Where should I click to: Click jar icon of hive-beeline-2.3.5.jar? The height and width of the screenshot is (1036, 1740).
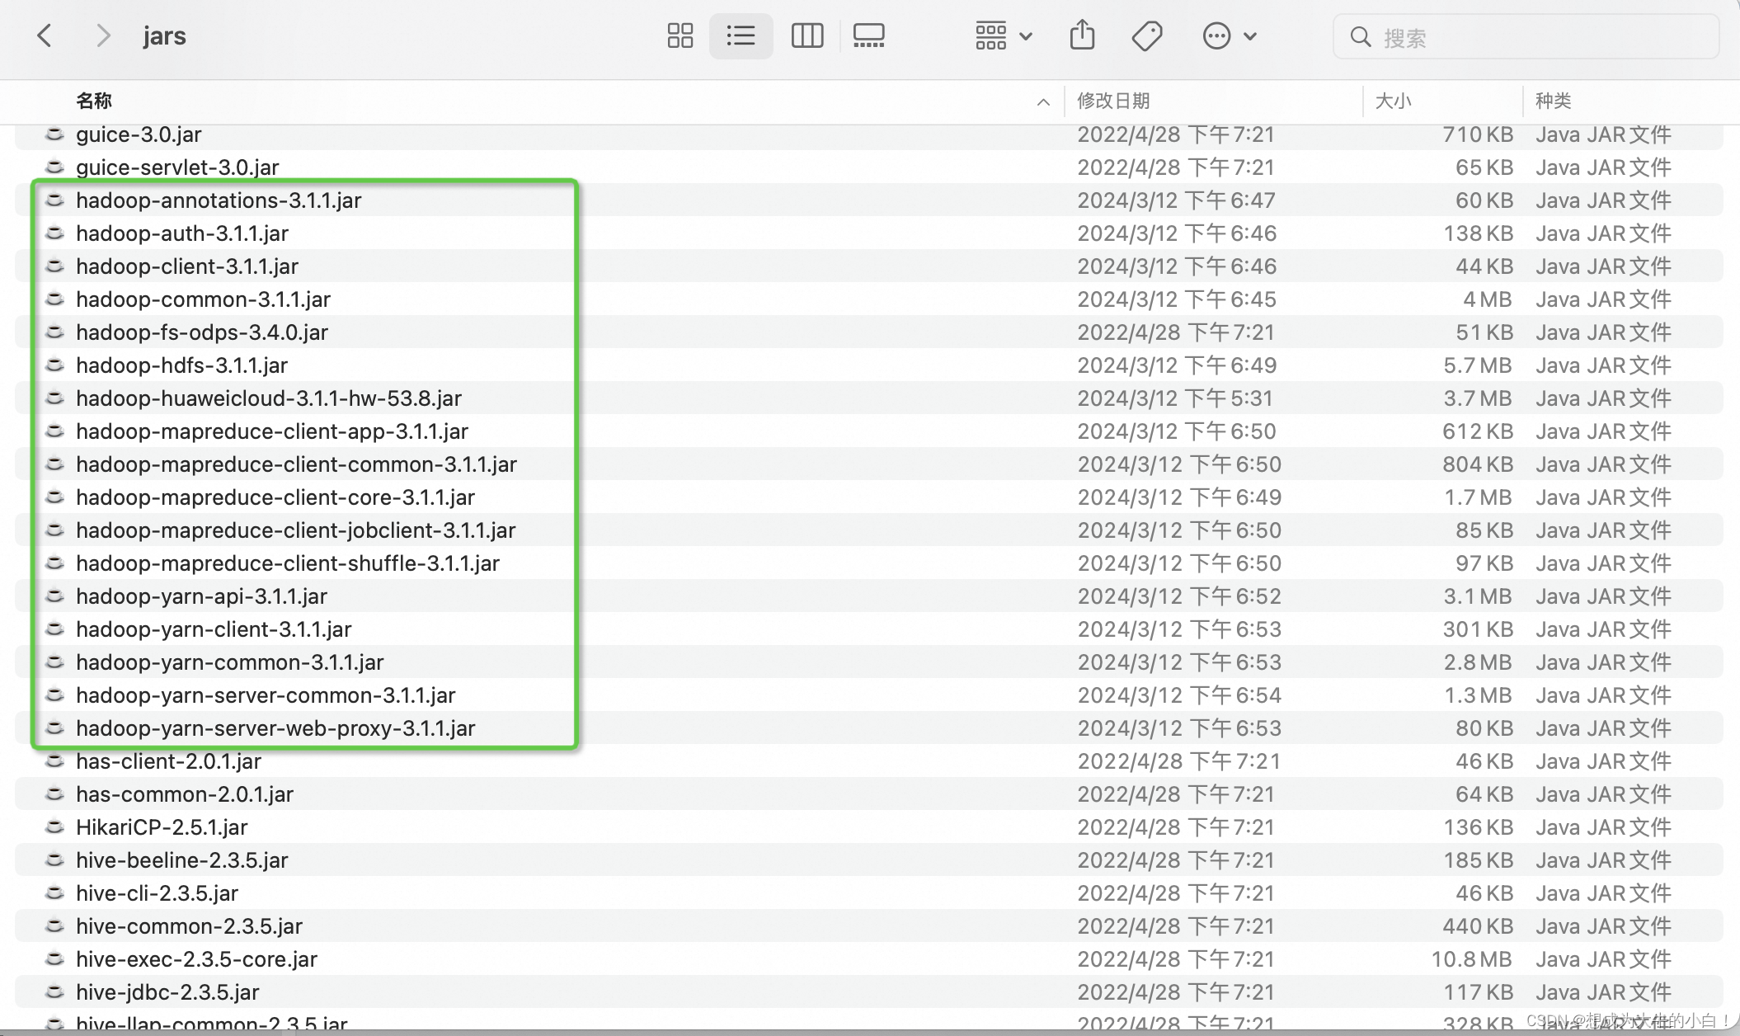[54, 859]
